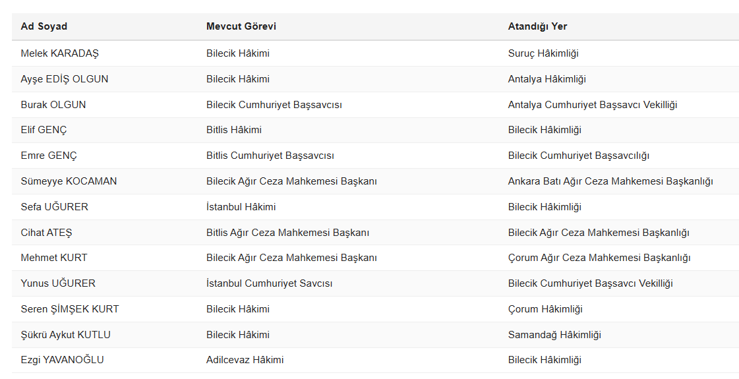
Task: Click the Mehmet KURT name
Action: click(x=54, y=257)
